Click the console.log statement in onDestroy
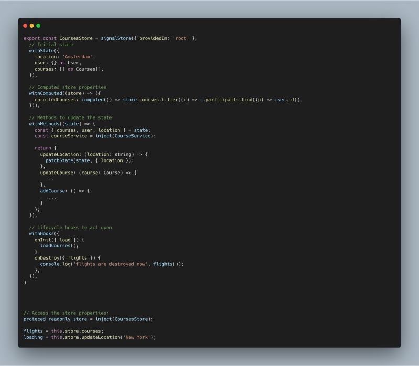 coord(112,264)
